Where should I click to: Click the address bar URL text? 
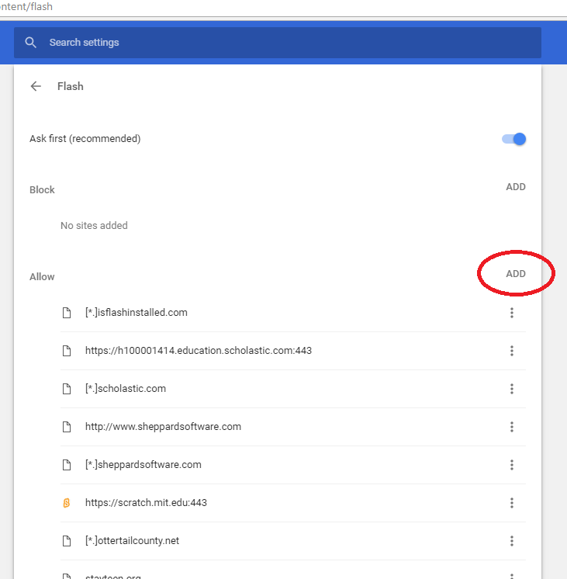coord(26,7)
